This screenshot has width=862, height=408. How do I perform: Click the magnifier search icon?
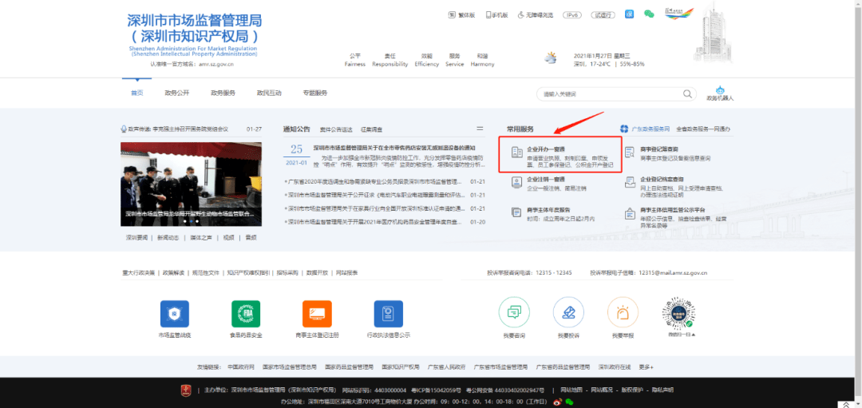pyautogui.click(x=687, y=94)
